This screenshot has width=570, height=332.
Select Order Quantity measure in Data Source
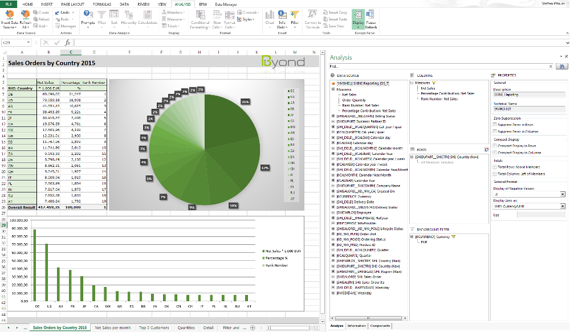pos(353,100)
